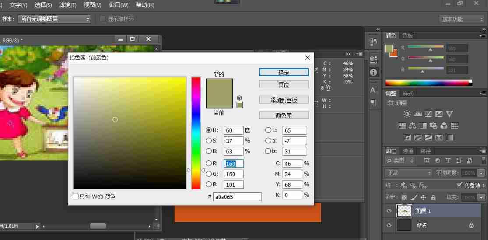Click the Color Balance adjustment icon

(x=413, y=126)
